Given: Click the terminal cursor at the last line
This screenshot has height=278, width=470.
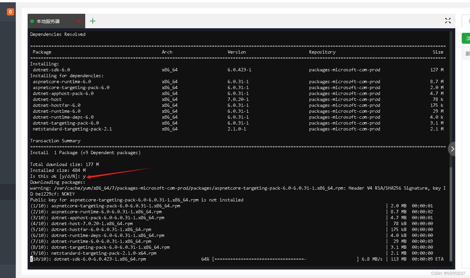Looking at the screenshot, I should click(x=31, y=259).
